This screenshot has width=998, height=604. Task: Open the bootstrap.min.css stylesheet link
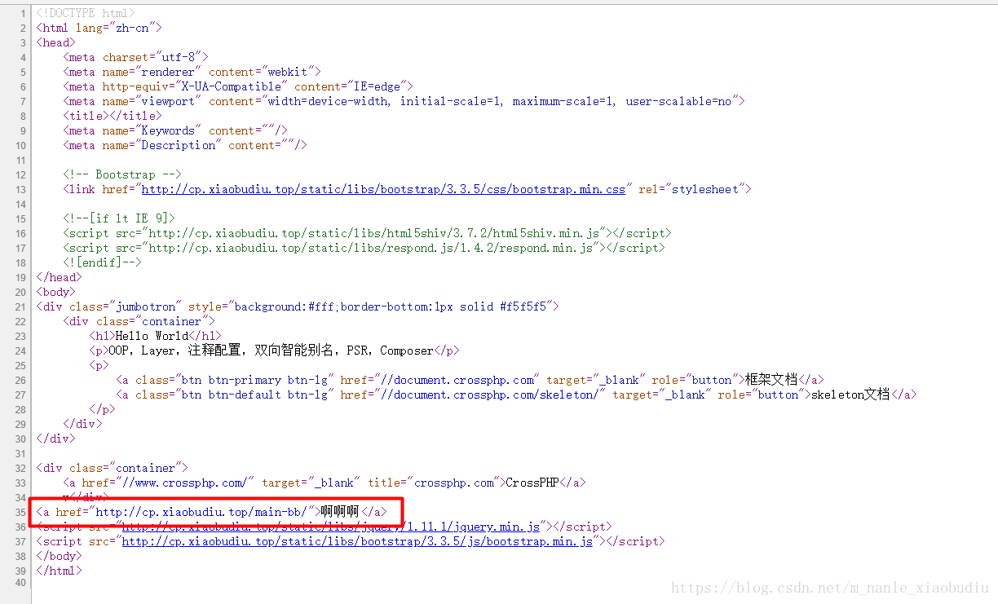(x=383, y=189)
